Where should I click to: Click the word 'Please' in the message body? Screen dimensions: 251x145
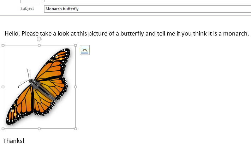(31, 34)
